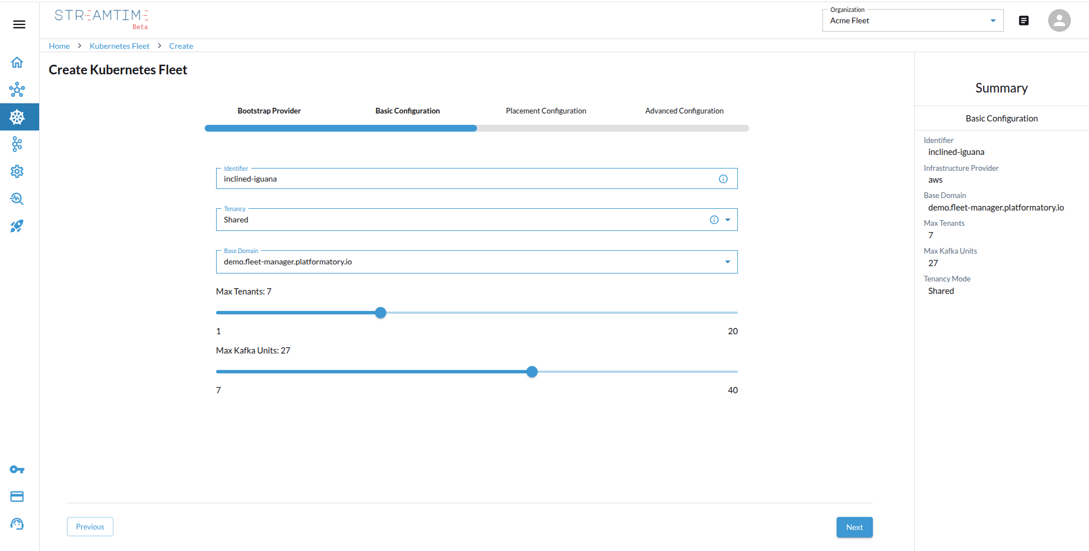The width and height of the screenshot is (1089, 551).
Task: Click the Max Tenants slider handle
Action: 381,313
